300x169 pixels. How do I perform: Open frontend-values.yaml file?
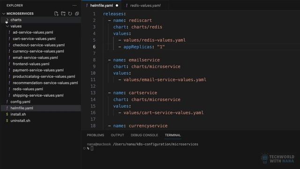(31, 64)
